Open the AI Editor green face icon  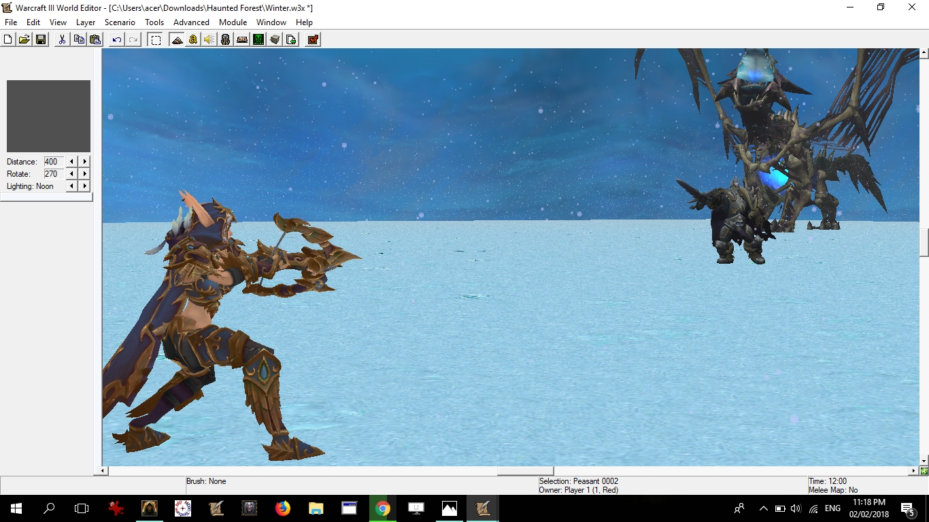click(258, 39)
